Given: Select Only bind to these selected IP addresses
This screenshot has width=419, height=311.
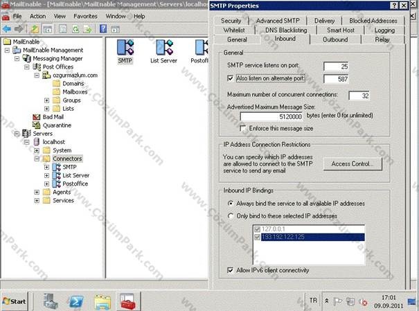Looking at the screenshot, I should coord(231,216).
